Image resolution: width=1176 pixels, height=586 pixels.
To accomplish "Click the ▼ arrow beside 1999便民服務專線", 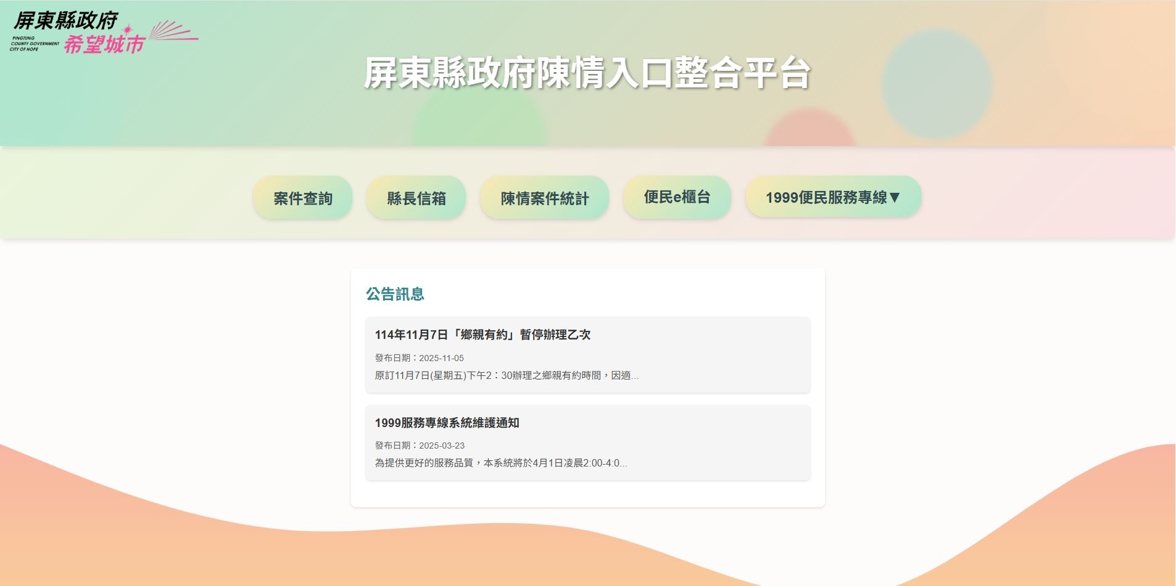I will point(895,197).
